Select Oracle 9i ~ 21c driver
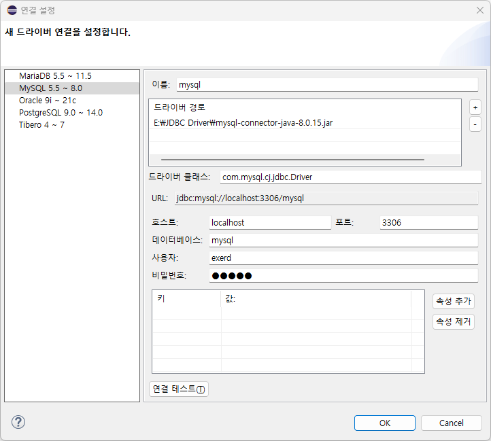 72,101
